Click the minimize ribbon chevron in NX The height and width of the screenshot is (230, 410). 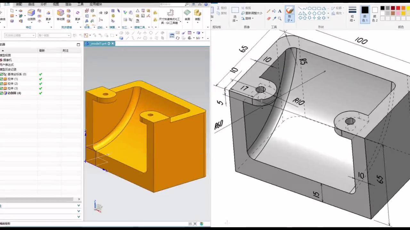point(200,4)
